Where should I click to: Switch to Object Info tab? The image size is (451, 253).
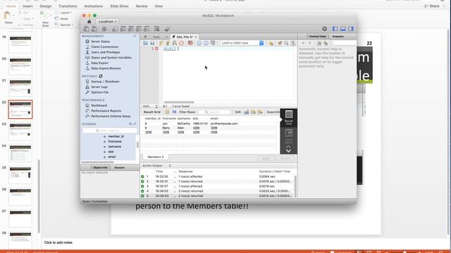click(x=100, y=167)
